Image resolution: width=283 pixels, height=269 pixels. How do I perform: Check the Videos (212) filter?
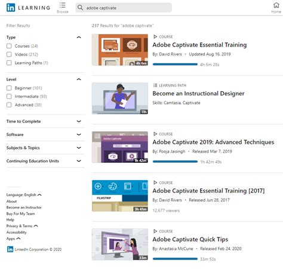9,54
